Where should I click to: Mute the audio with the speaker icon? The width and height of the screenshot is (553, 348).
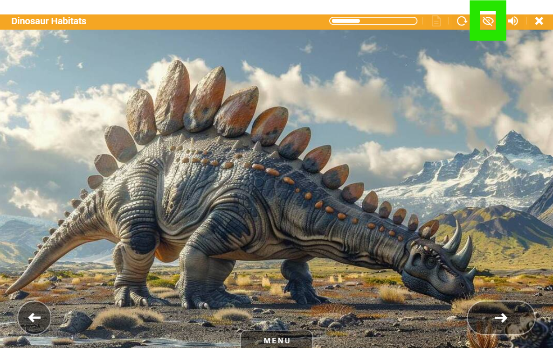click(513, 21)
